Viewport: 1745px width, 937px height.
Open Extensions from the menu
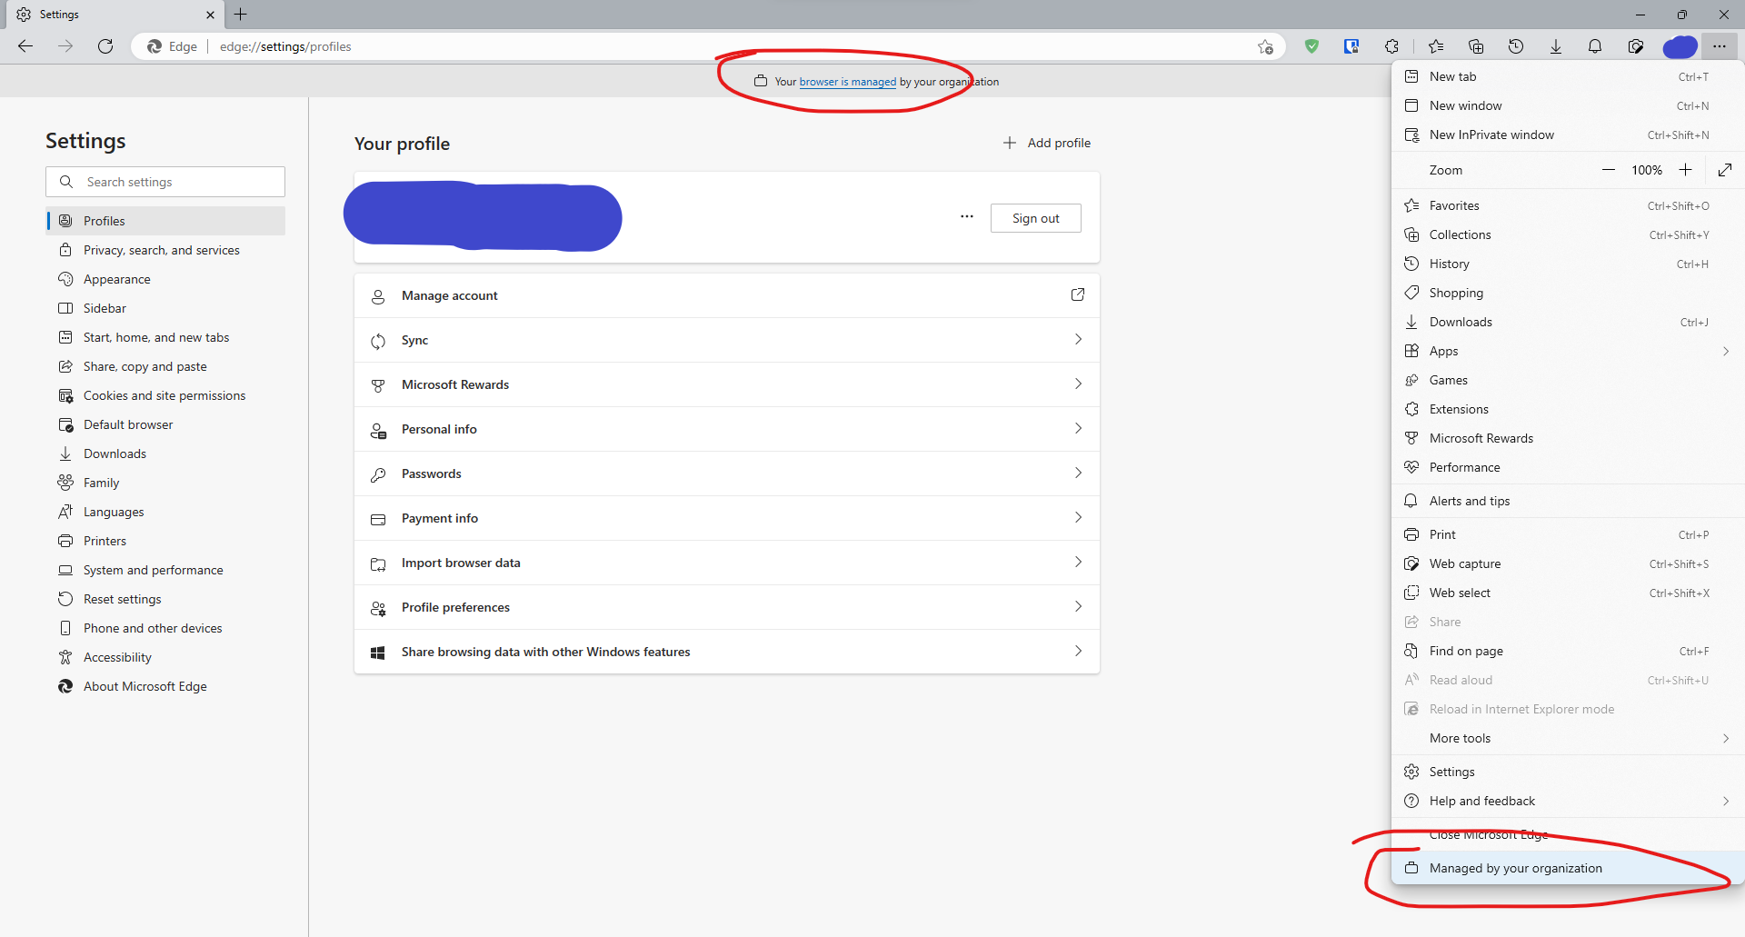pyautogui.click(x=1567, y=409)
